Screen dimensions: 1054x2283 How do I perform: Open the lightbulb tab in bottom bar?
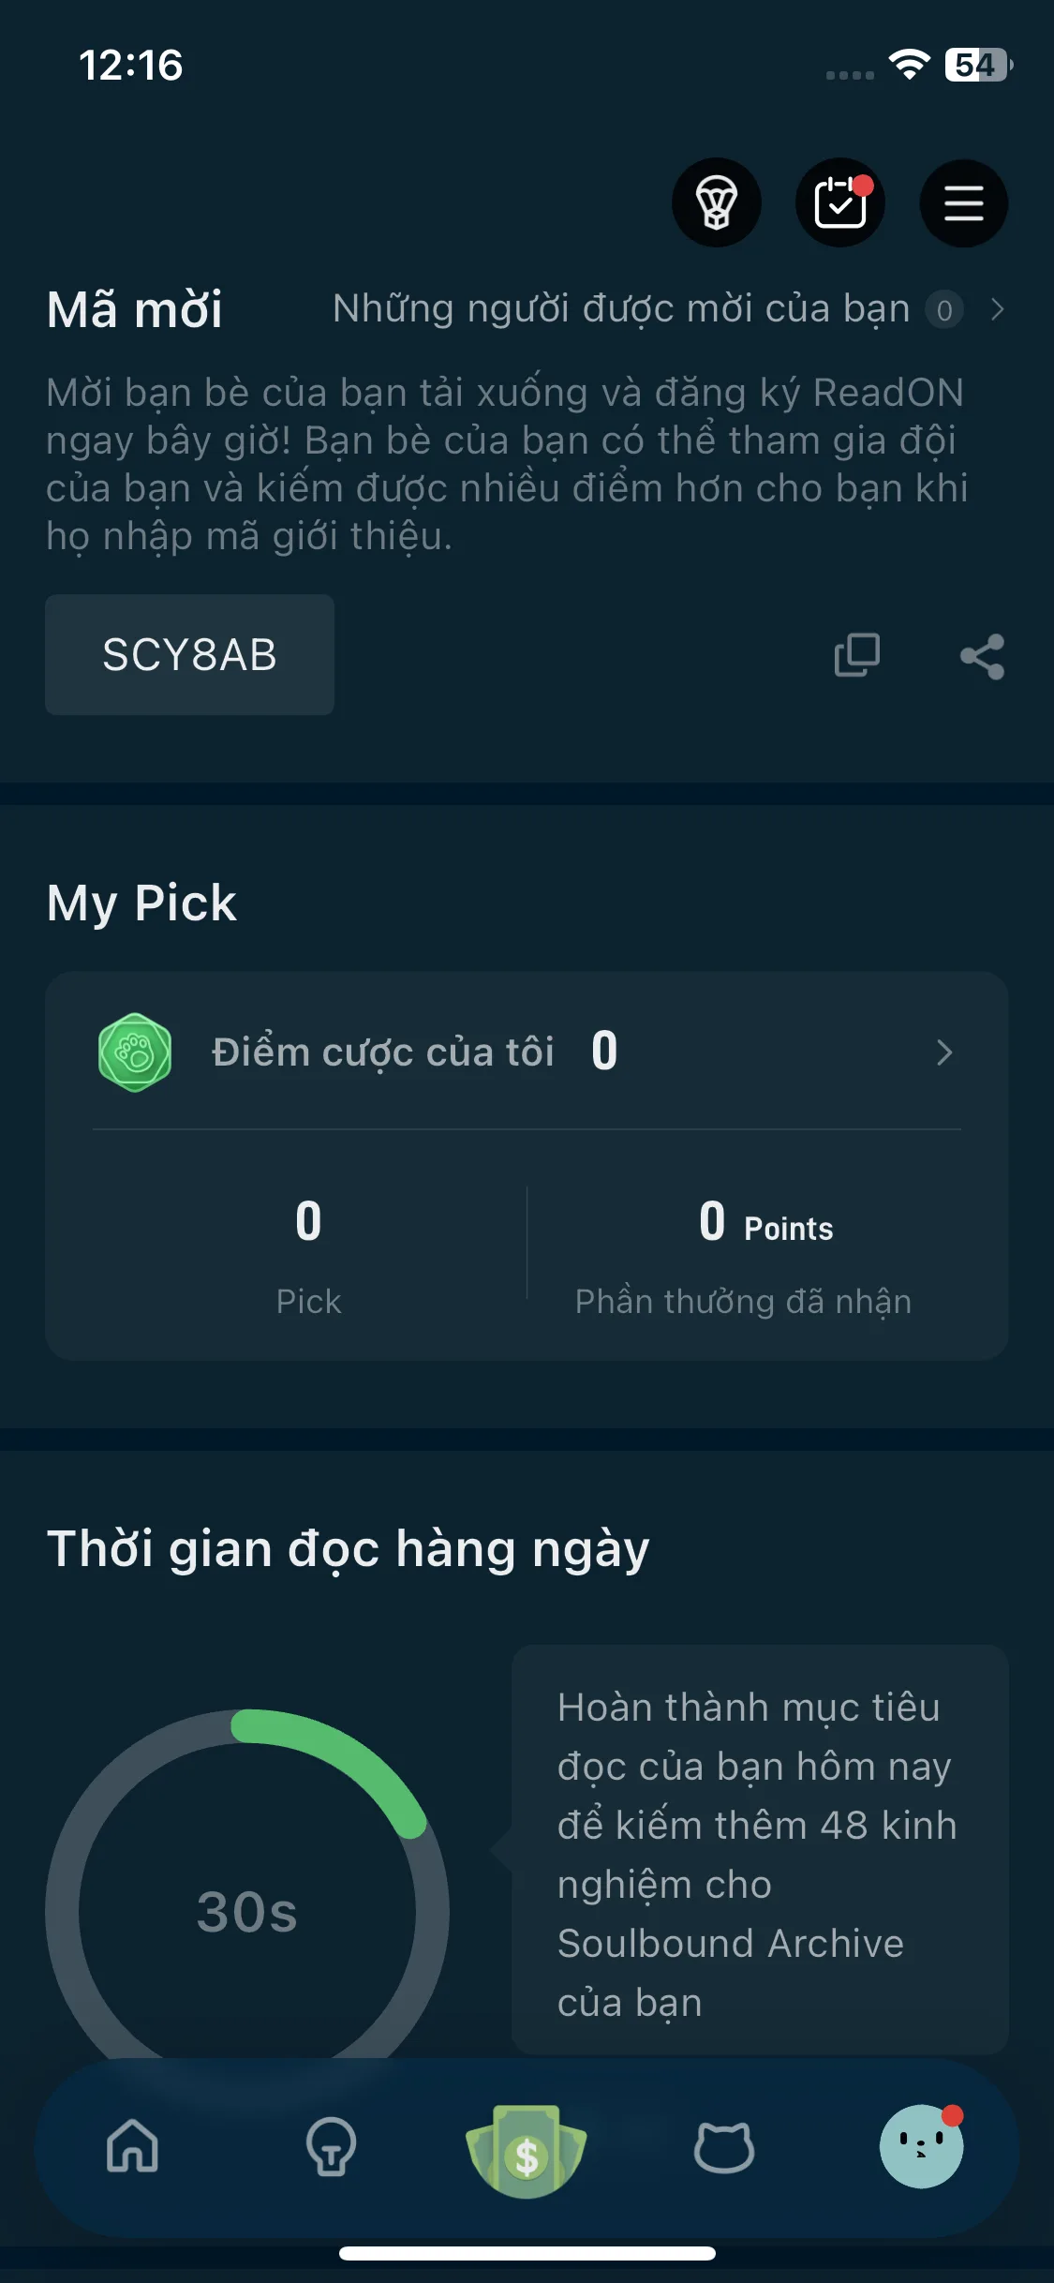(x=331, y=2146)
